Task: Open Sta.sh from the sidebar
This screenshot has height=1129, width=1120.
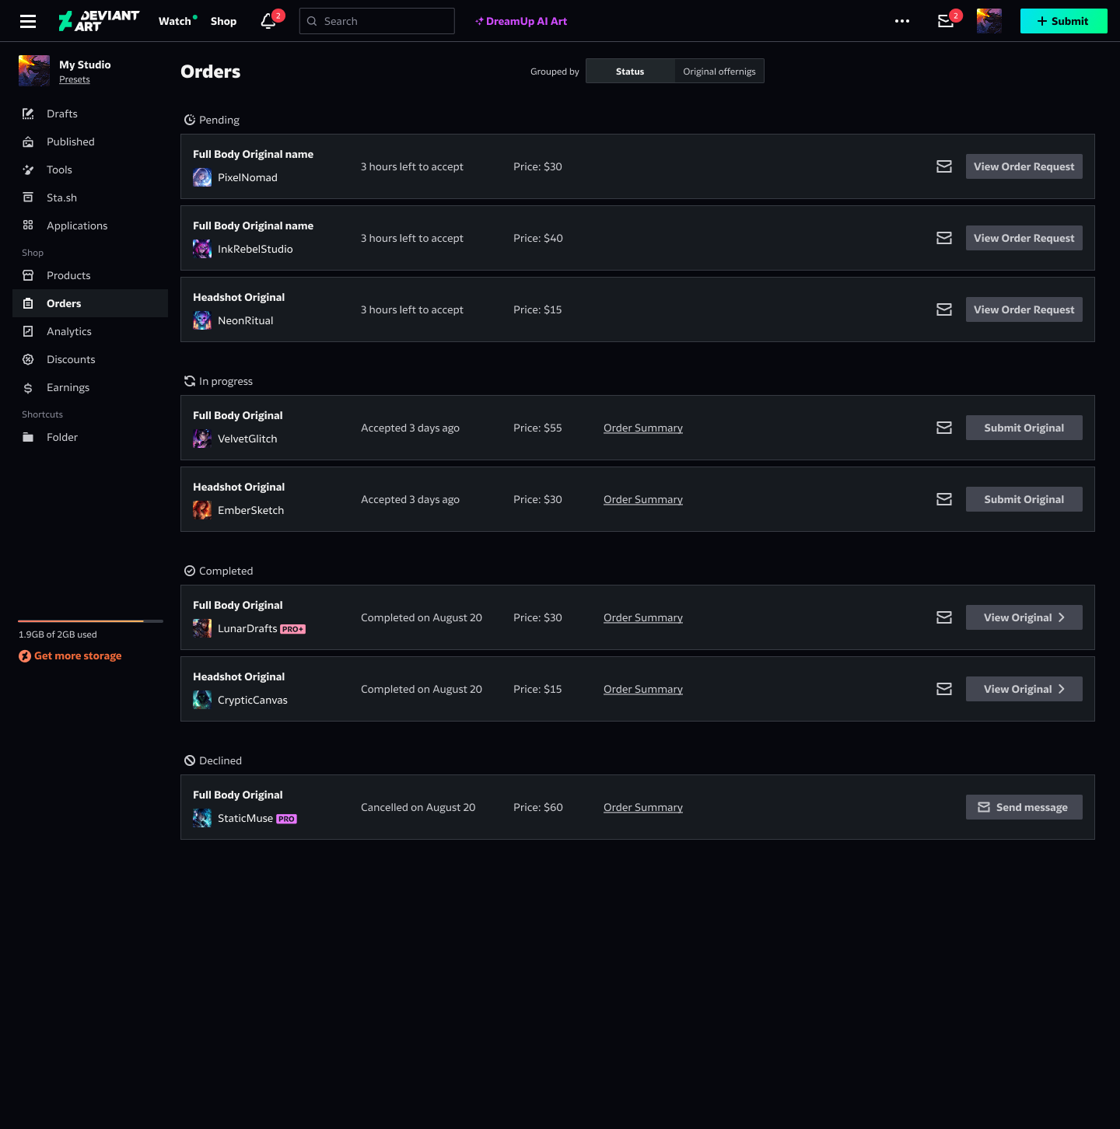Action: click(x=62, y=197)
